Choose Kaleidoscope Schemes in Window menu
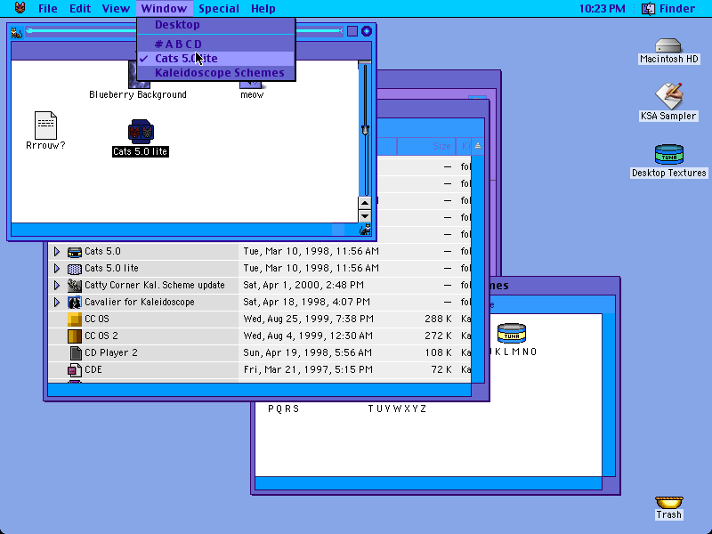This screenshot has height=534, width=712. click(x=216, y=73)
